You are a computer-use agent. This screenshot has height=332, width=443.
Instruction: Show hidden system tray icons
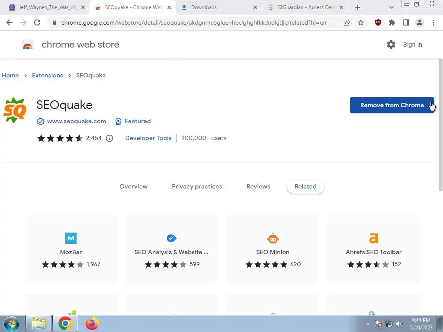(x=368, y=324)
